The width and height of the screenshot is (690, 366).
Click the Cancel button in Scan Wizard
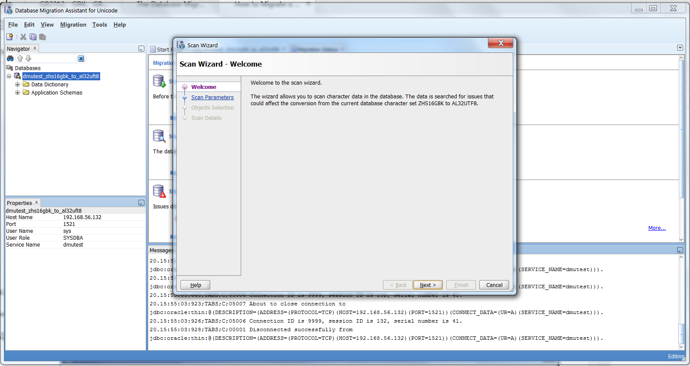[x=494, y=285]
